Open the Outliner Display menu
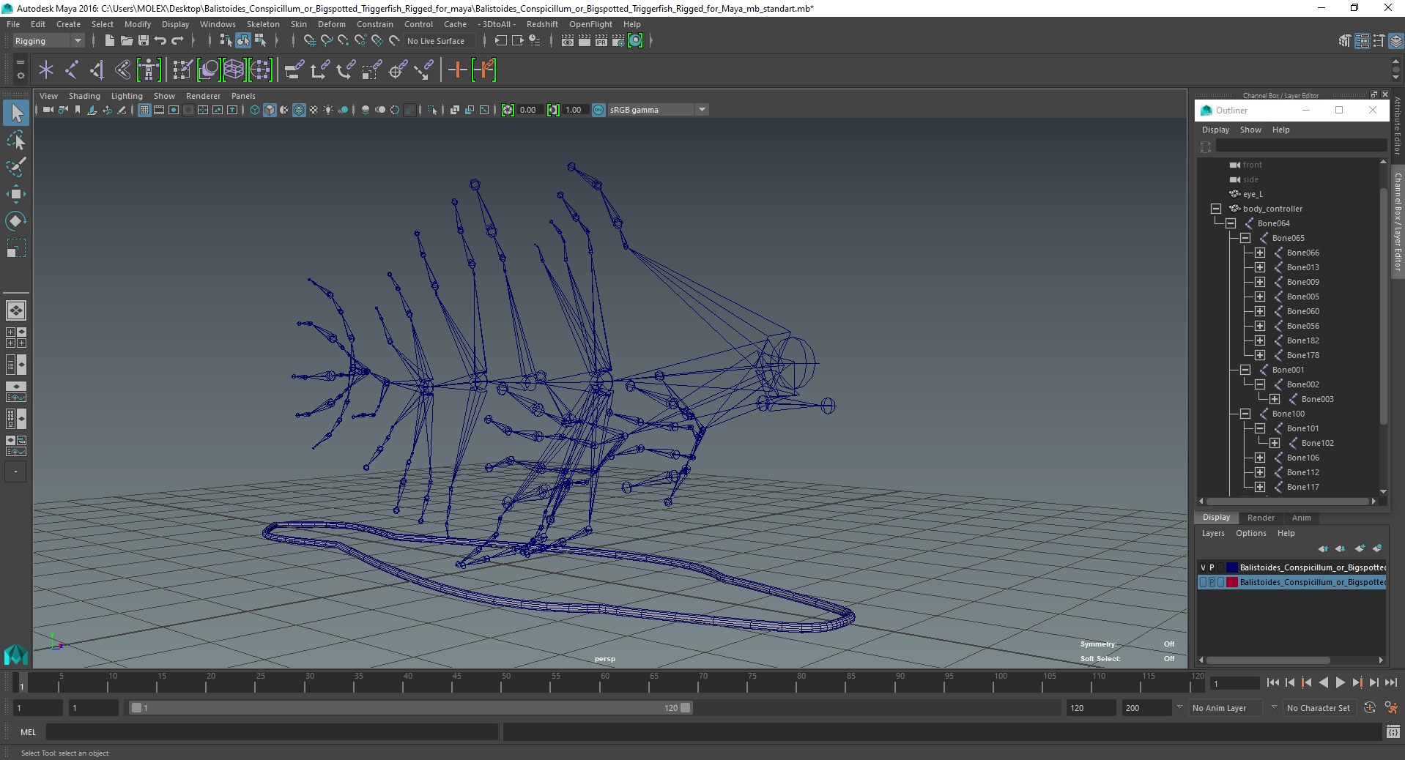The height and width of the screenshot is (760, 1405). [x=1215, y=130]
